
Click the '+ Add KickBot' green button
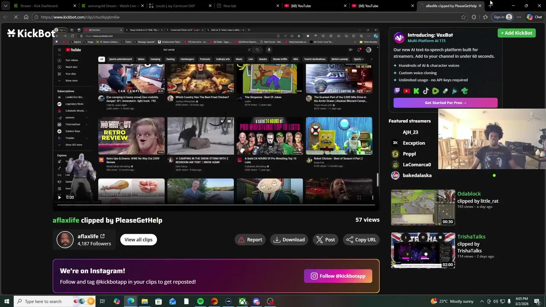pyautogui.click(x=516, y=33)
